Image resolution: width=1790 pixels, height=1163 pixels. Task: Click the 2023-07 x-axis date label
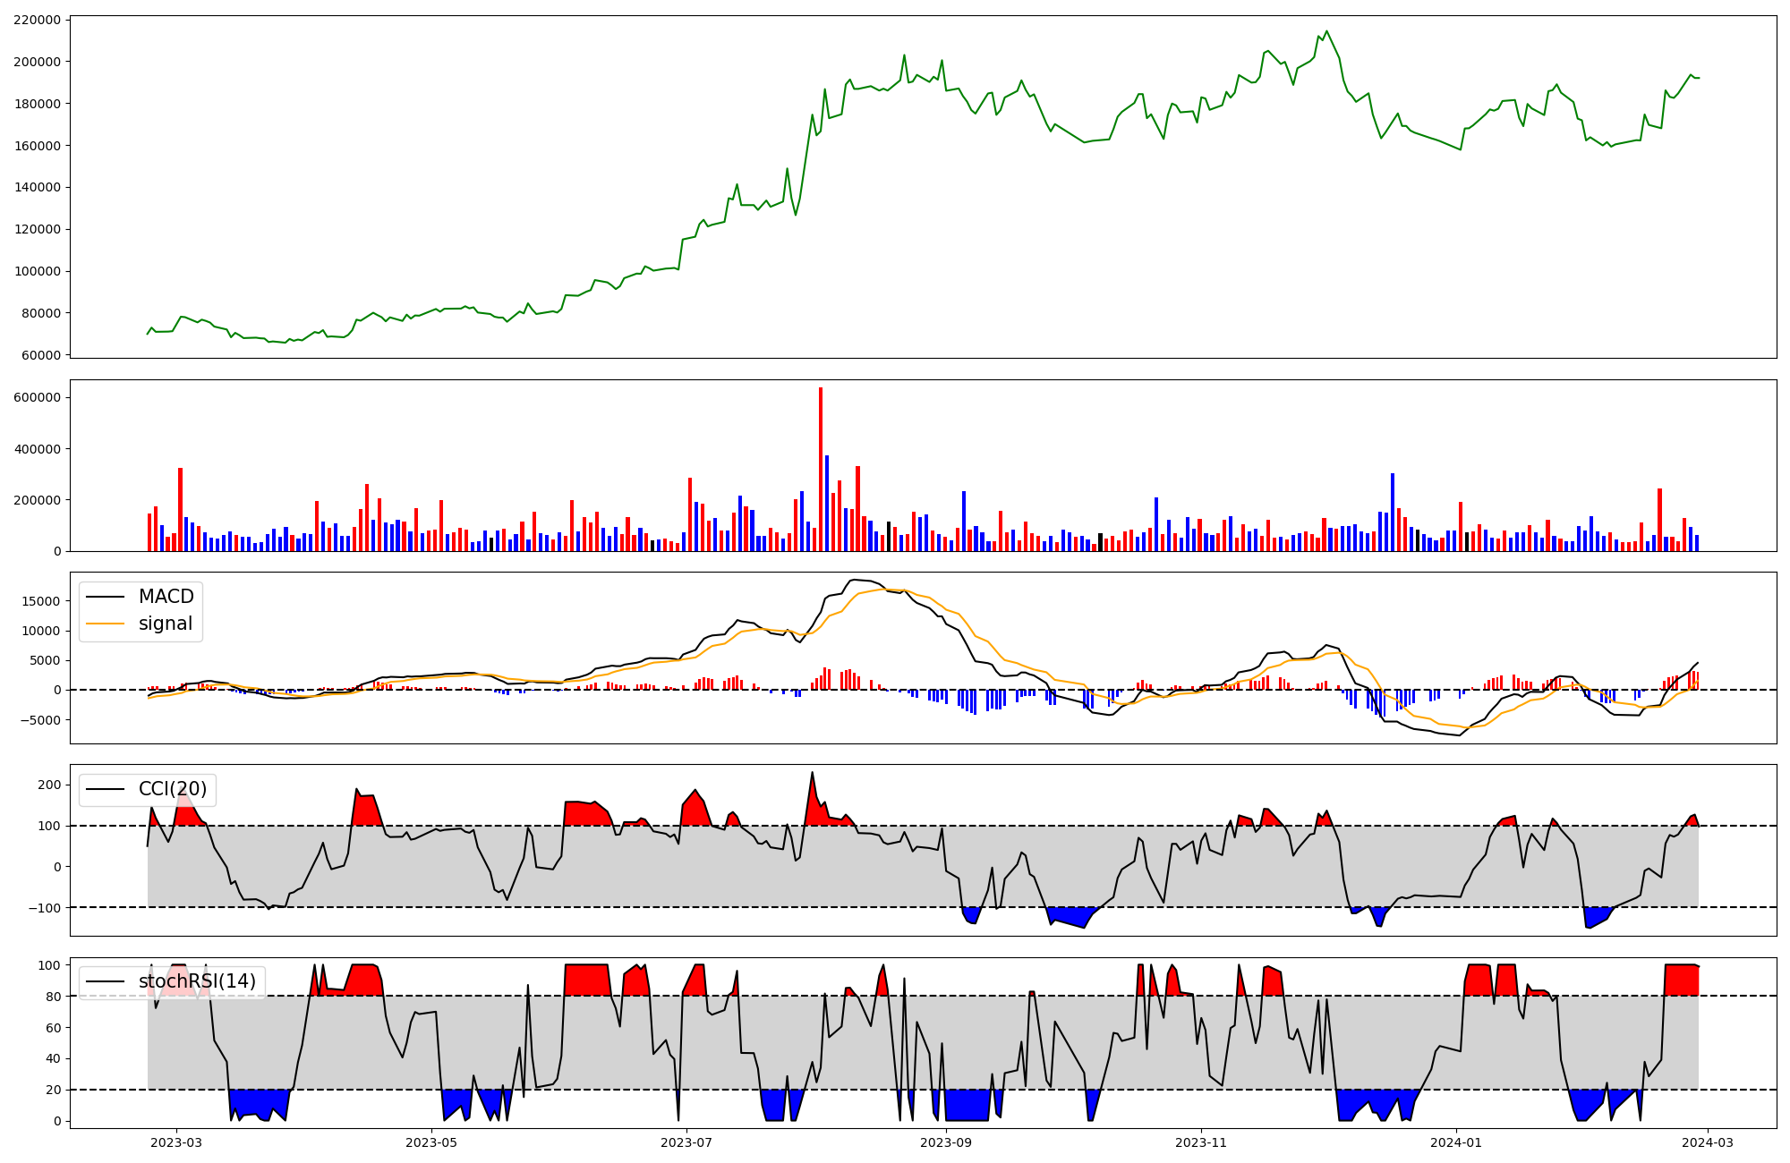click(687, 1142)
